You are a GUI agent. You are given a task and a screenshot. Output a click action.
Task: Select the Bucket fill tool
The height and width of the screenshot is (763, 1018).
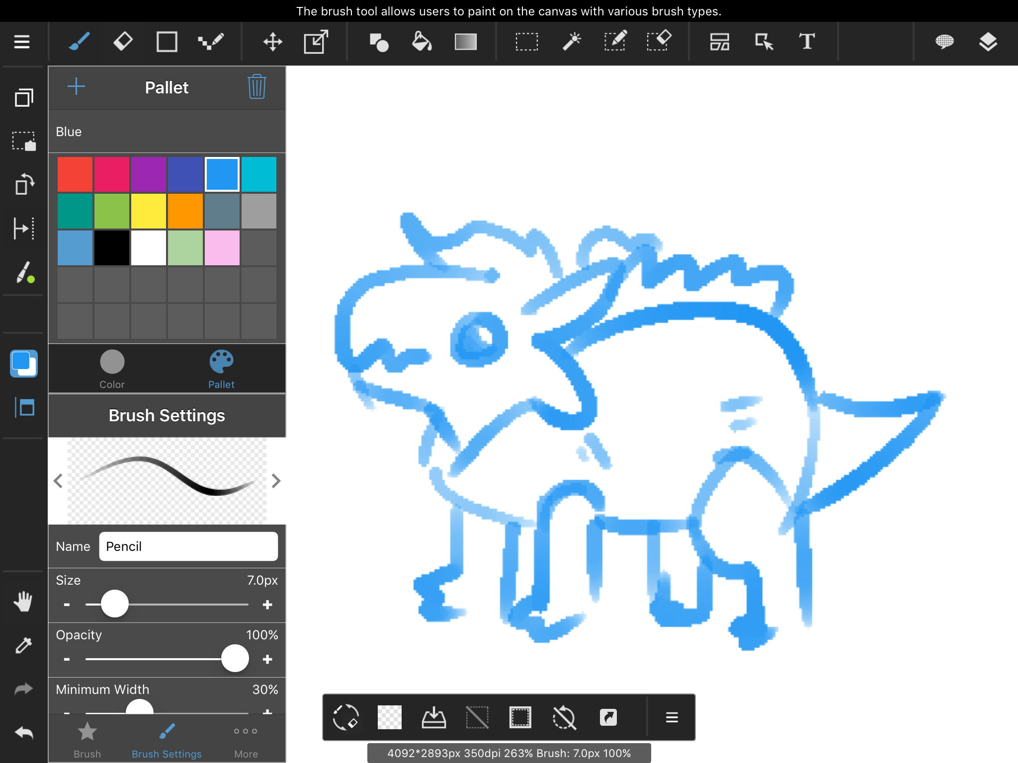pyautogui.click(x=422, y=42)
